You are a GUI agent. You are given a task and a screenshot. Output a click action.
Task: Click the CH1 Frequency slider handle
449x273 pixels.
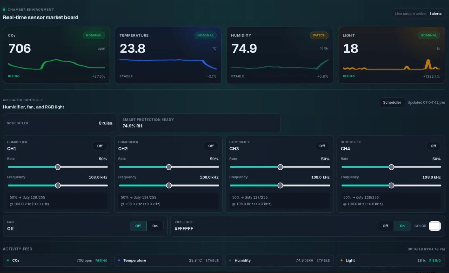point(58,186)
